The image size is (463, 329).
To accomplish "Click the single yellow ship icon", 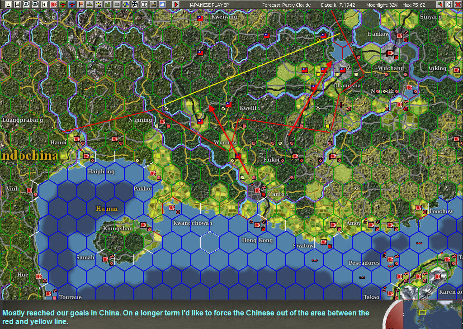I will click(x=90, y=5).
